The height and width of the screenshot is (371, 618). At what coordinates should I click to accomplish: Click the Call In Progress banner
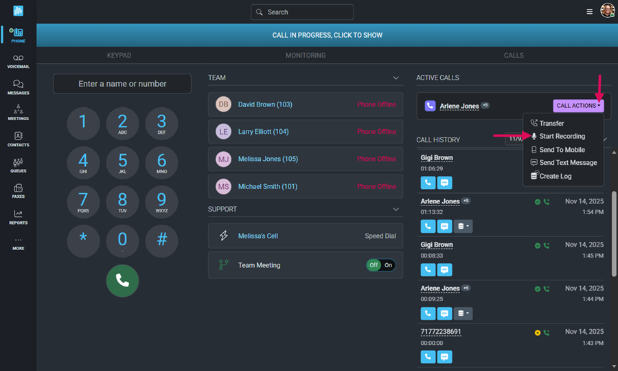point(327,35)
